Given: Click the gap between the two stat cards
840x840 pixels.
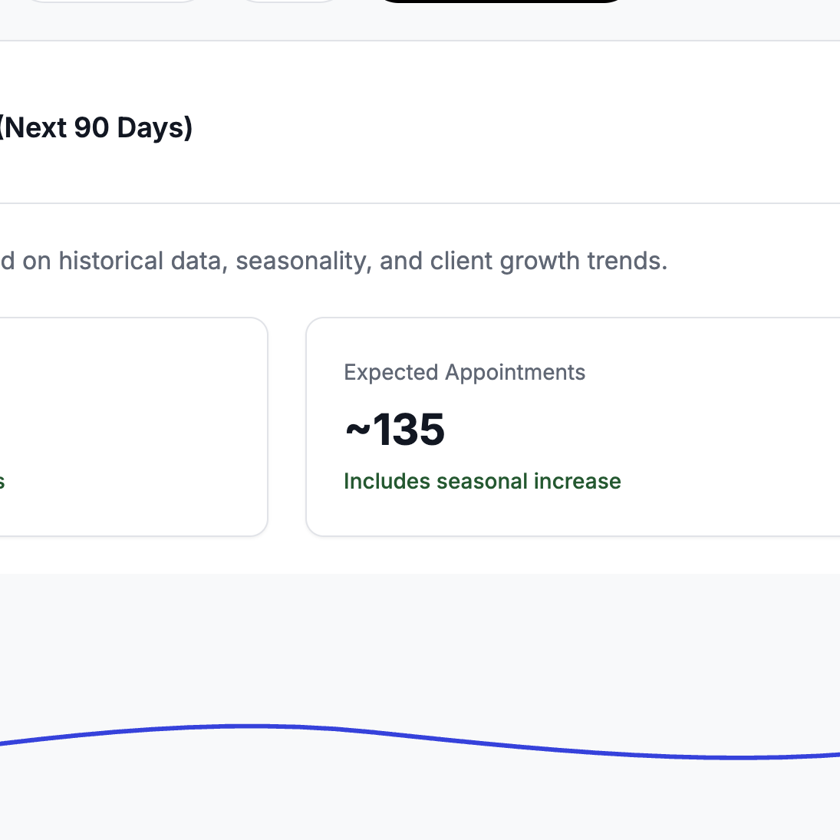Looking at the screenshot, I should (287, 426).
